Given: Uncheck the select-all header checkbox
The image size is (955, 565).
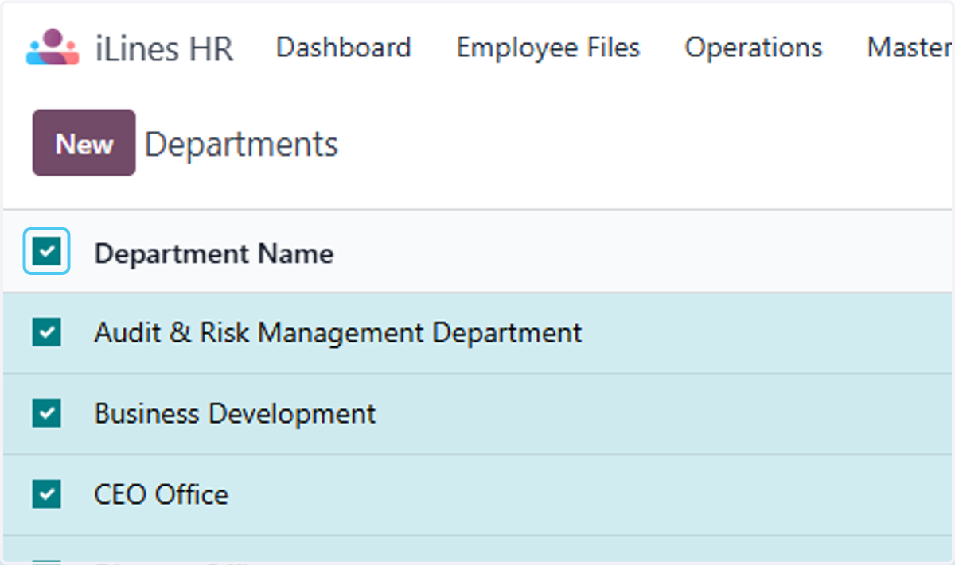Looking at the screenshot, I should coord(47,252).
